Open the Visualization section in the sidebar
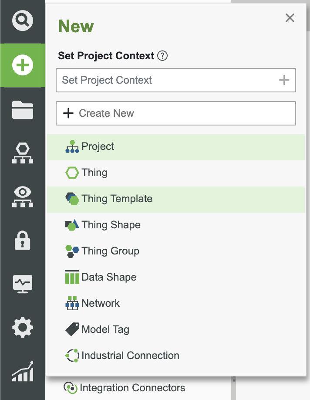The width and height of the screenshot is (310, 400). 22,196
